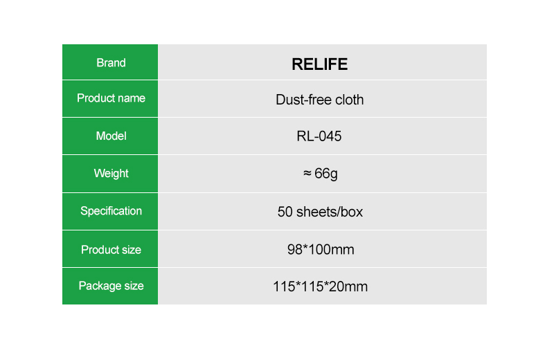The width and height of the screenshot is (554, 346).
Task: Select the 50 sheets/box value
Action: [x=320, y=212]
